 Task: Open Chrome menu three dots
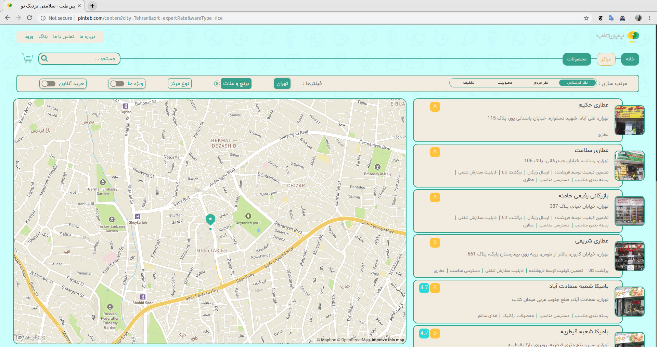pyautogui.click(x=649, y=18)
